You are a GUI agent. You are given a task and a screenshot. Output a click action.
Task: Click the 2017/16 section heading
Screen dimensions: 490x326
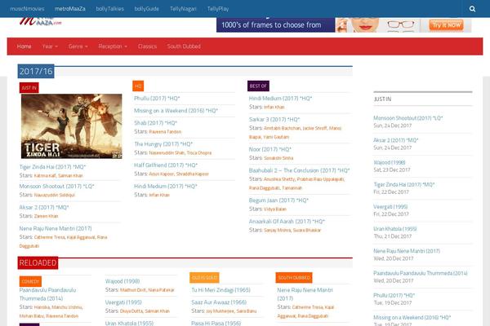point(36,72)
